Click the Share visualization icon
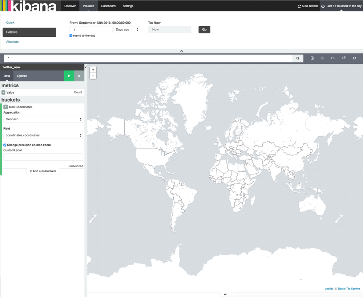The height and width of the screenshot is (297, 363). tap(343, 58)
